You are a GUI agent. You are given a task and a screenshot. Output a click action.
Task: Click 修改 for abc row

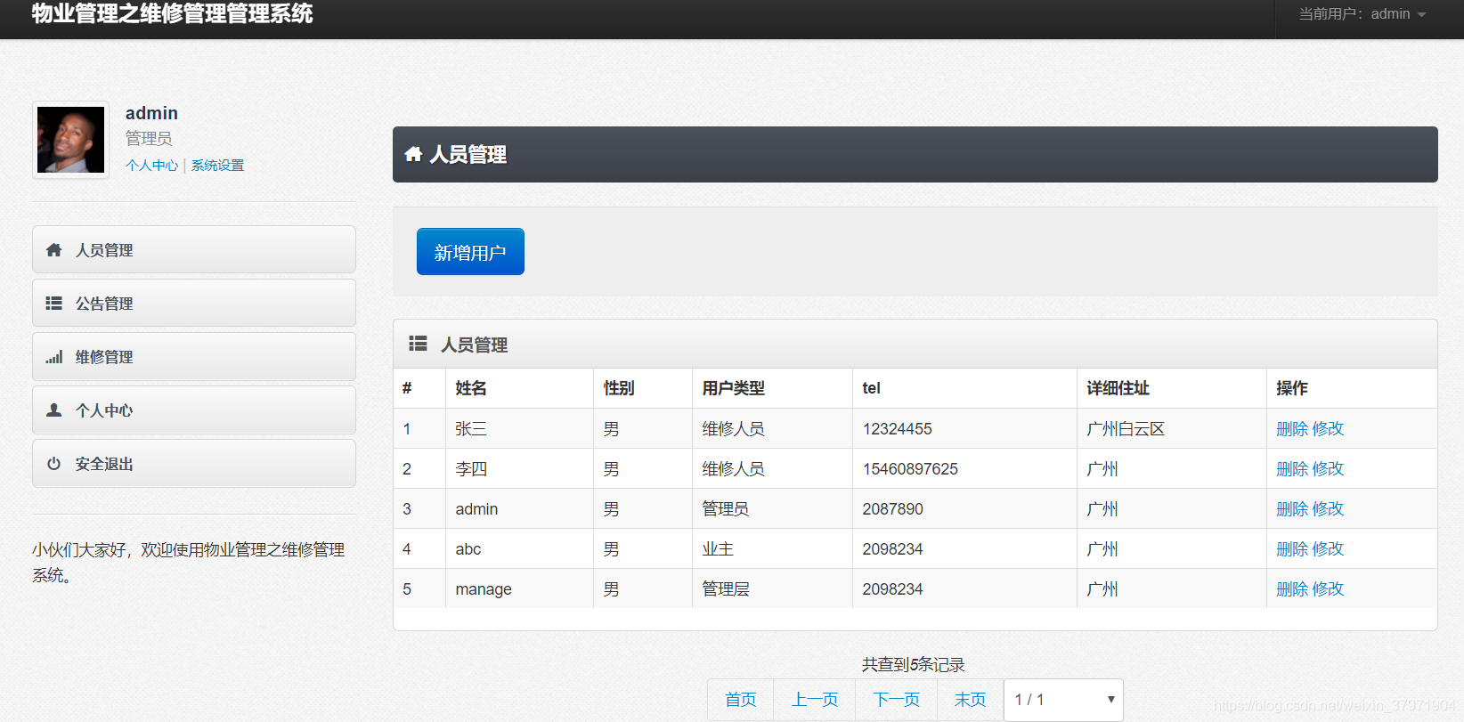coord(1328,548)
